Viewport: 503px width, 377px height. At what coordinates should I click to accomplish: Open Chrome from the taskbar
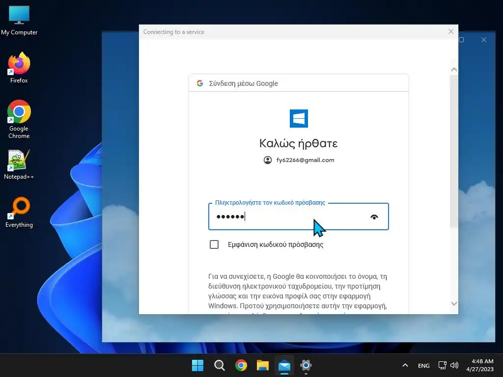(x=241, y=365)
